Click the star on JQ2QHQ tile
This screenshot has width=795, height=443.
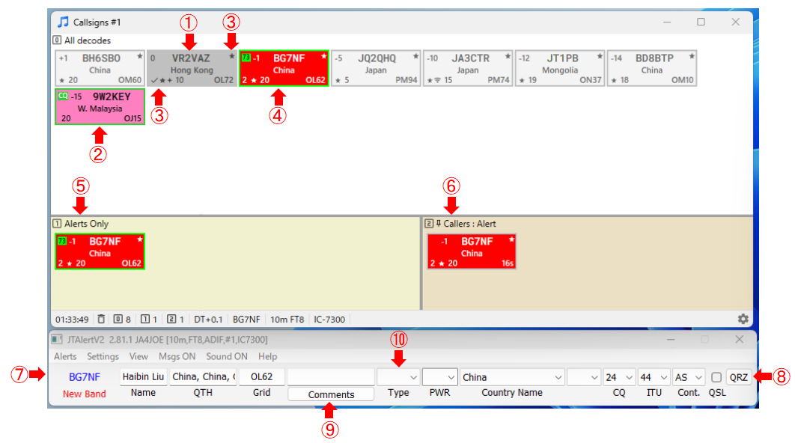[415, 57]
